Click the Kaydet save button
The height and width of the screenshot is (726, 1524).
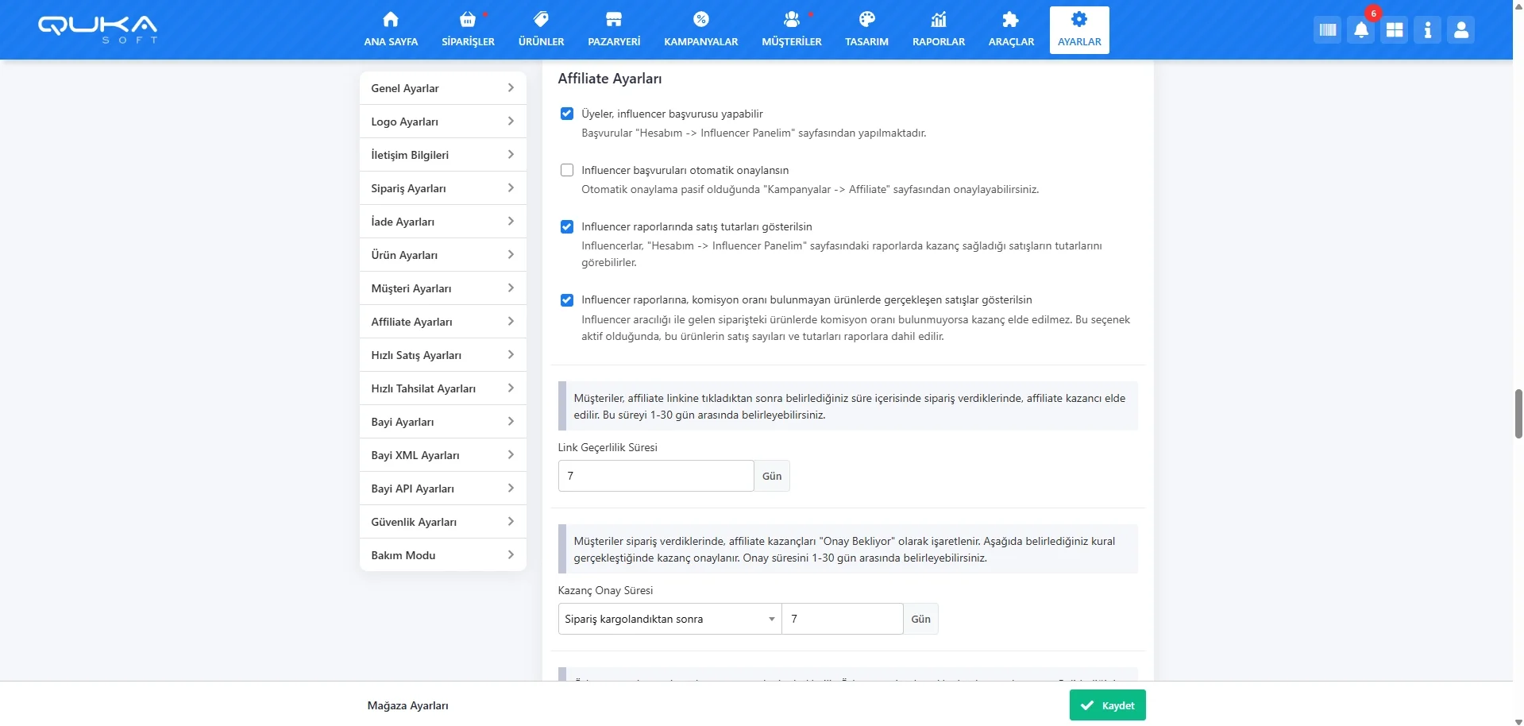pos(1107,705)
